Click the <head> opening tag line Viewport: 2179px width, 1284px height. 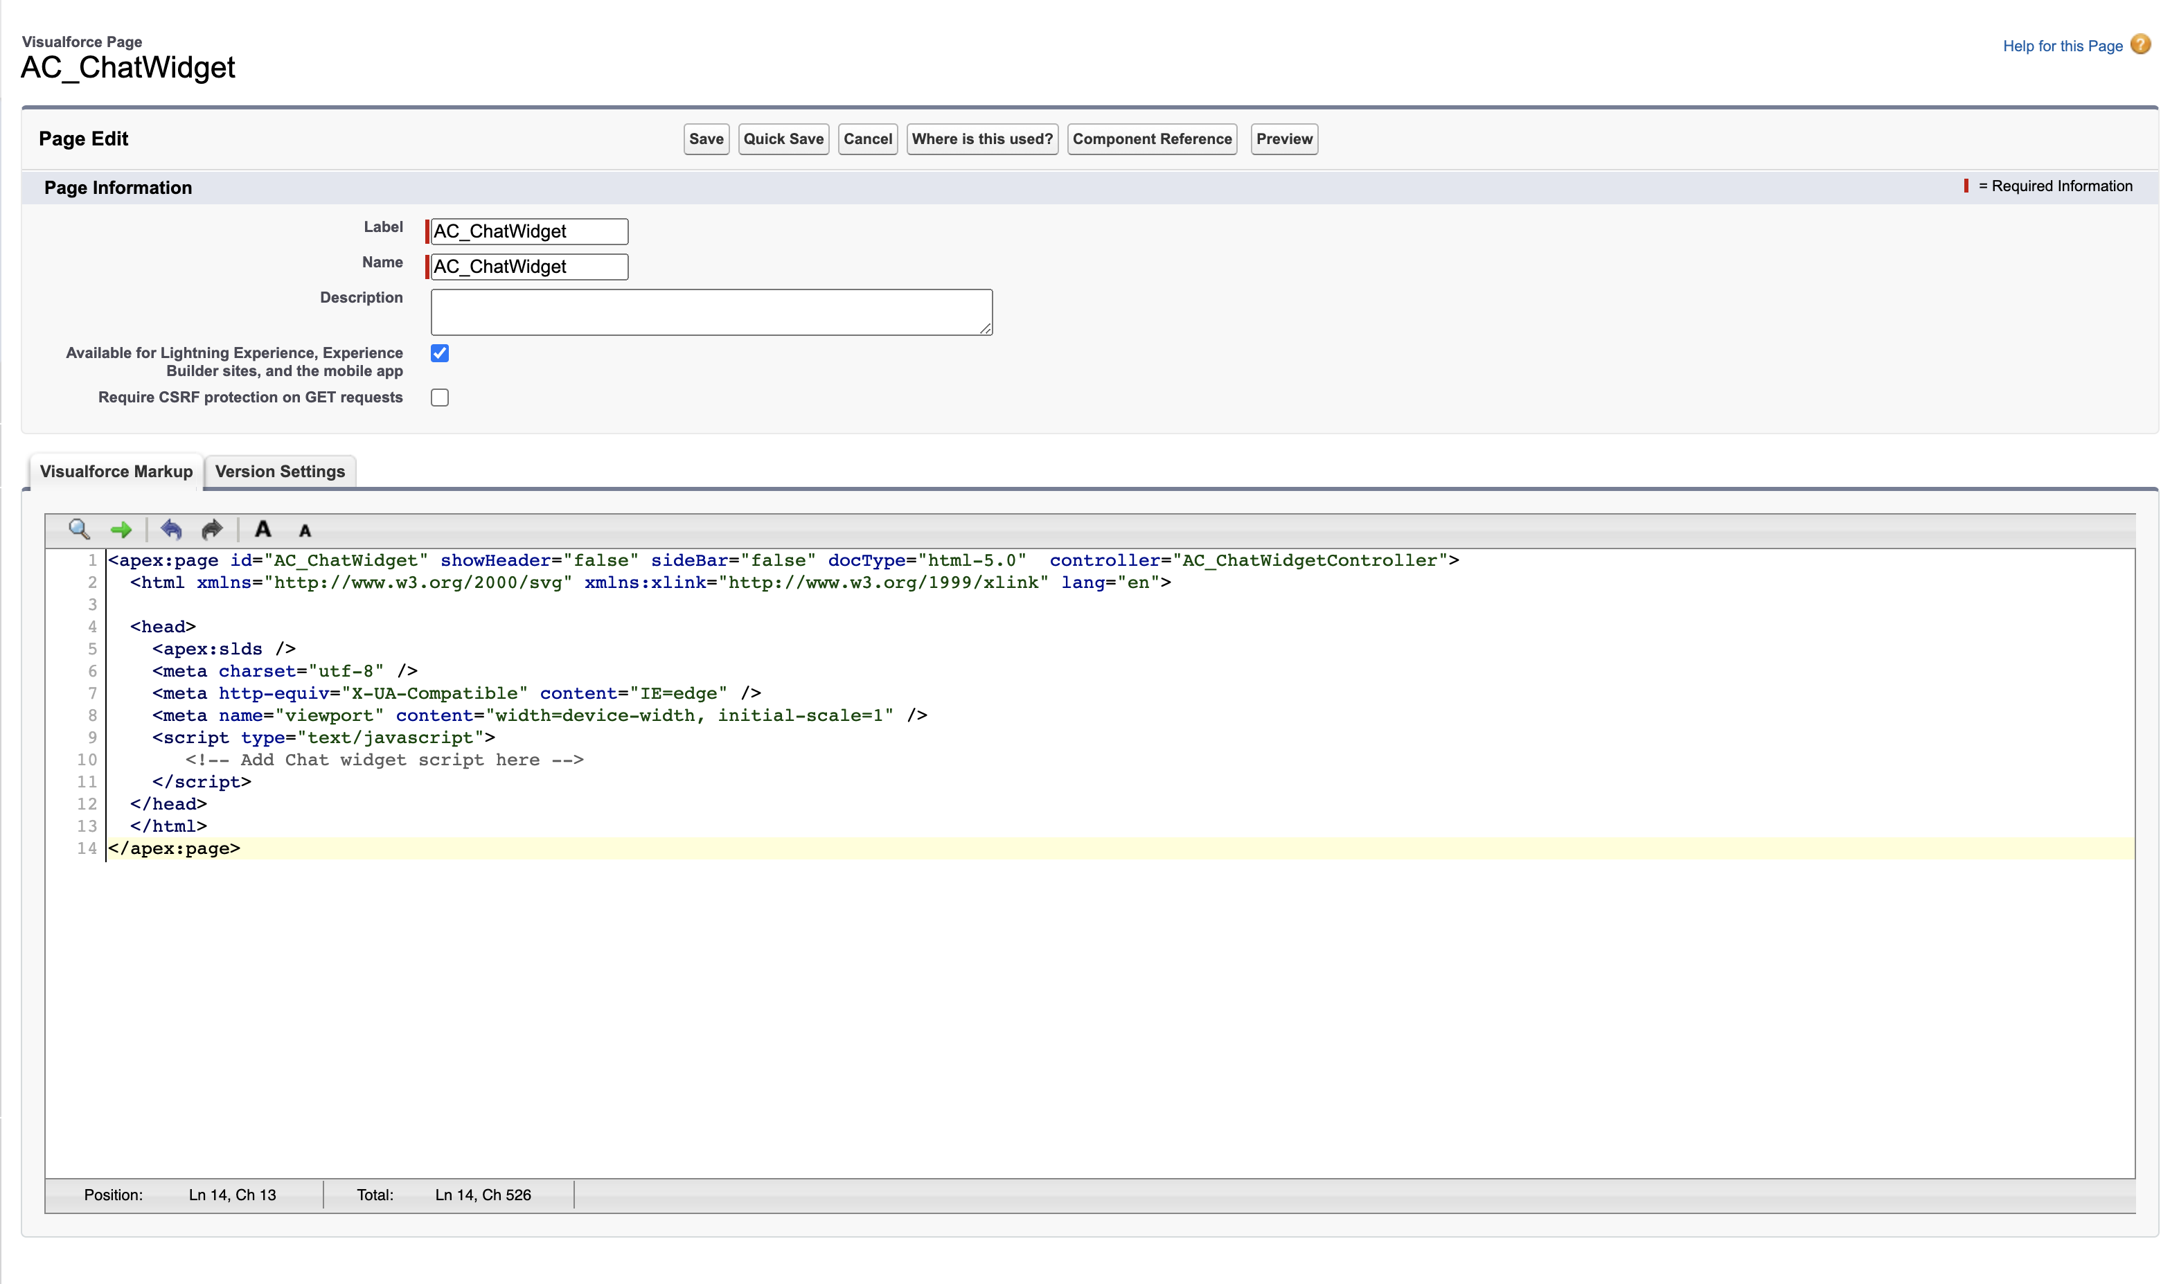click(x=163, y=627)
